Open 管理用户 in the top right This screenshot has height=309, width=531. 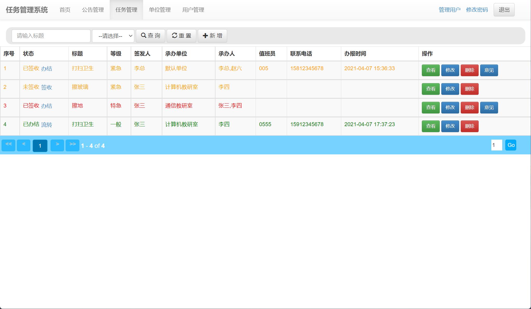[x=449, y=10]
